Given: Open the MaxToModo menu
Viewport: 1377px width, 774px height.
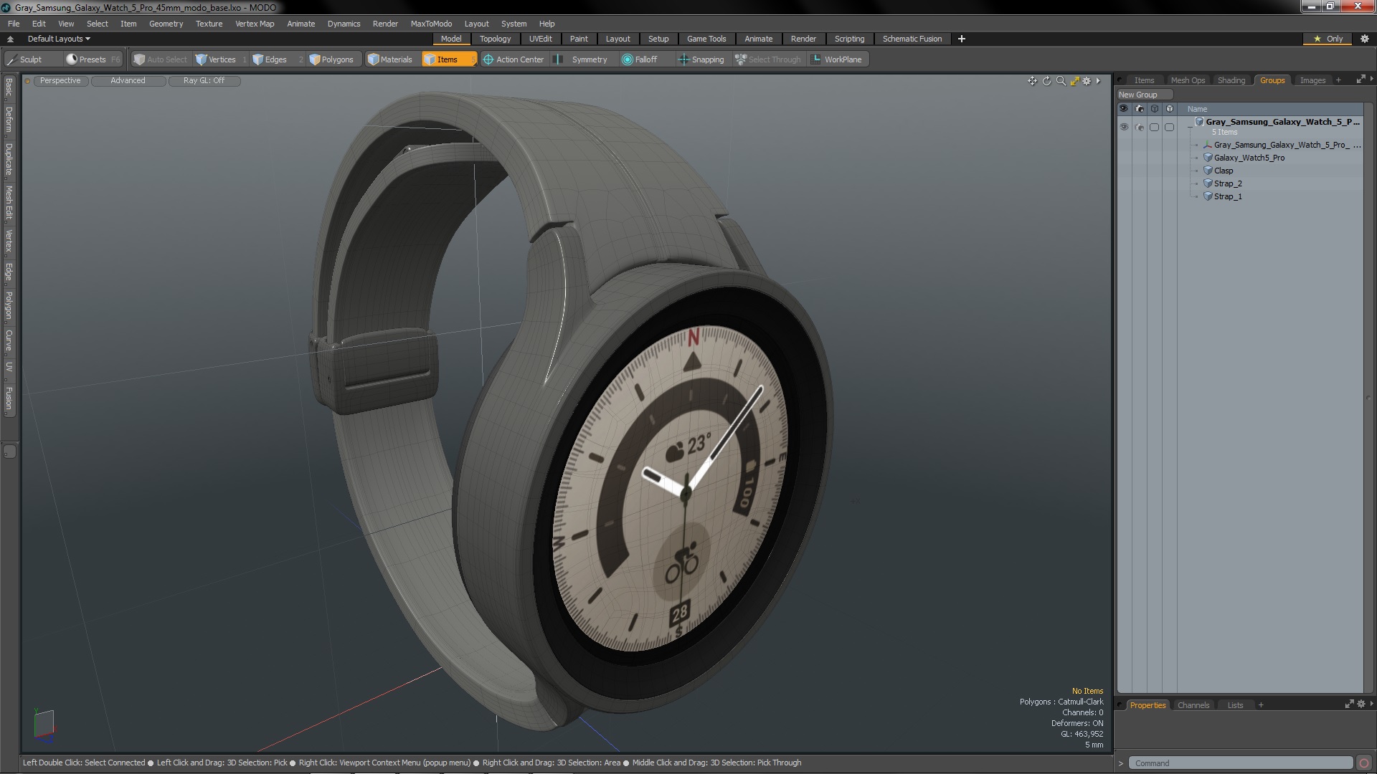Looking at the screenshot, I should 431,24.
